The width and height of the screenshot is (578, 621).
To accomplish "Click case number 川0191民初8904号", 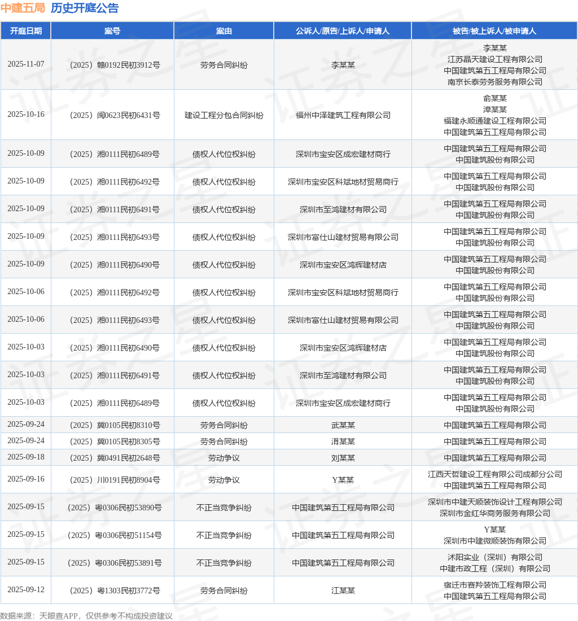I will (115, 480).
